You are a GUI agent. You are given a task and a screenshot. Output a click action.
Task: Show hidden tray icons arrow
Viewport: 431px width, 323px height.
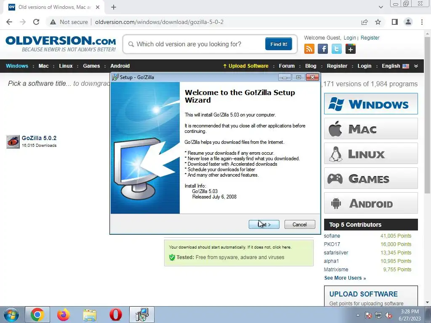click(x=358, y=315)
